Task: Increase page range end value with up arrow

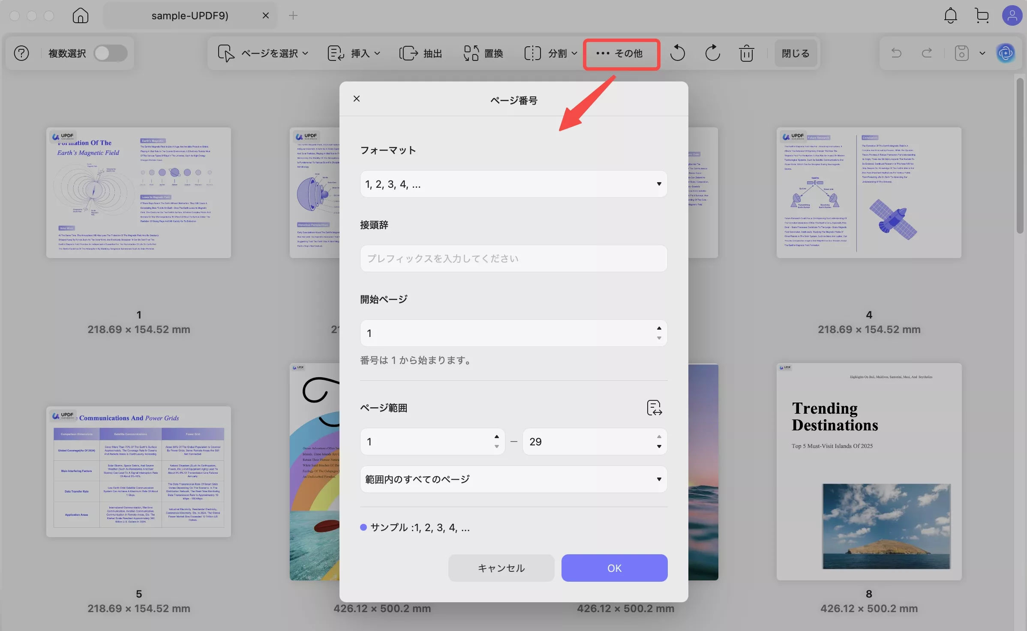Action: point(660,436)
